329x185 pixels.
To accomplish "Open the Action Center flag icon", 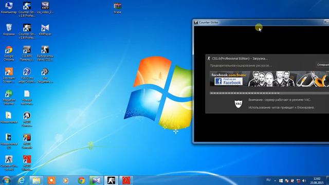I will pyautogui.click(x=287, y=180).
